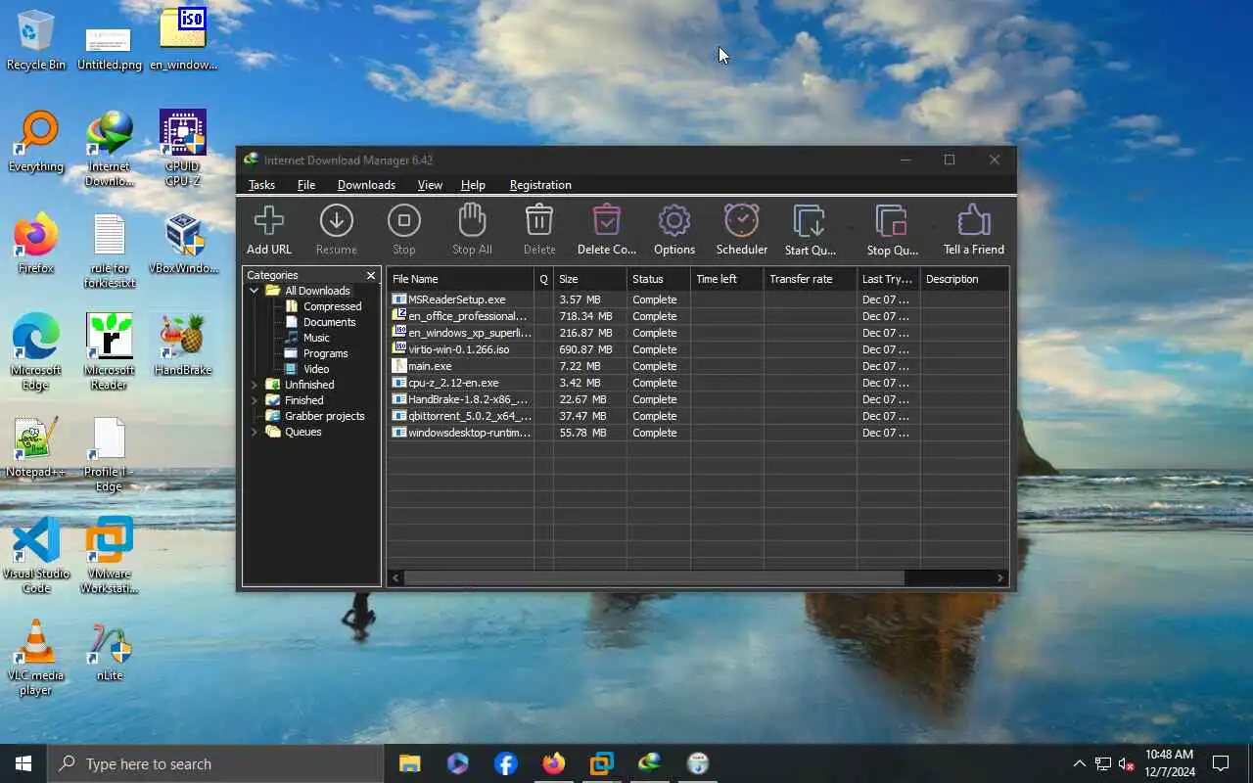The width and height of the screenshot is (1253, 783).
Task: Select rule for forkies.txt desktop file
Action: (109, 252)
